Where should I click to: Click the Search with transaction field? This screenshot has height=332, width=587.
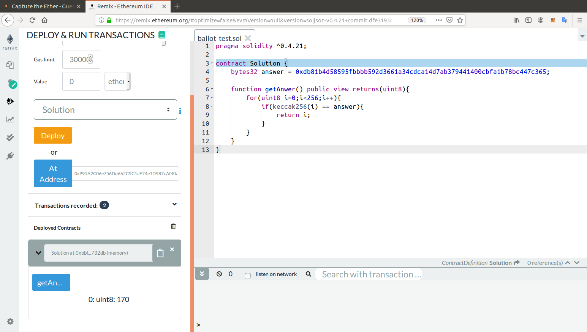coord(368,274)
